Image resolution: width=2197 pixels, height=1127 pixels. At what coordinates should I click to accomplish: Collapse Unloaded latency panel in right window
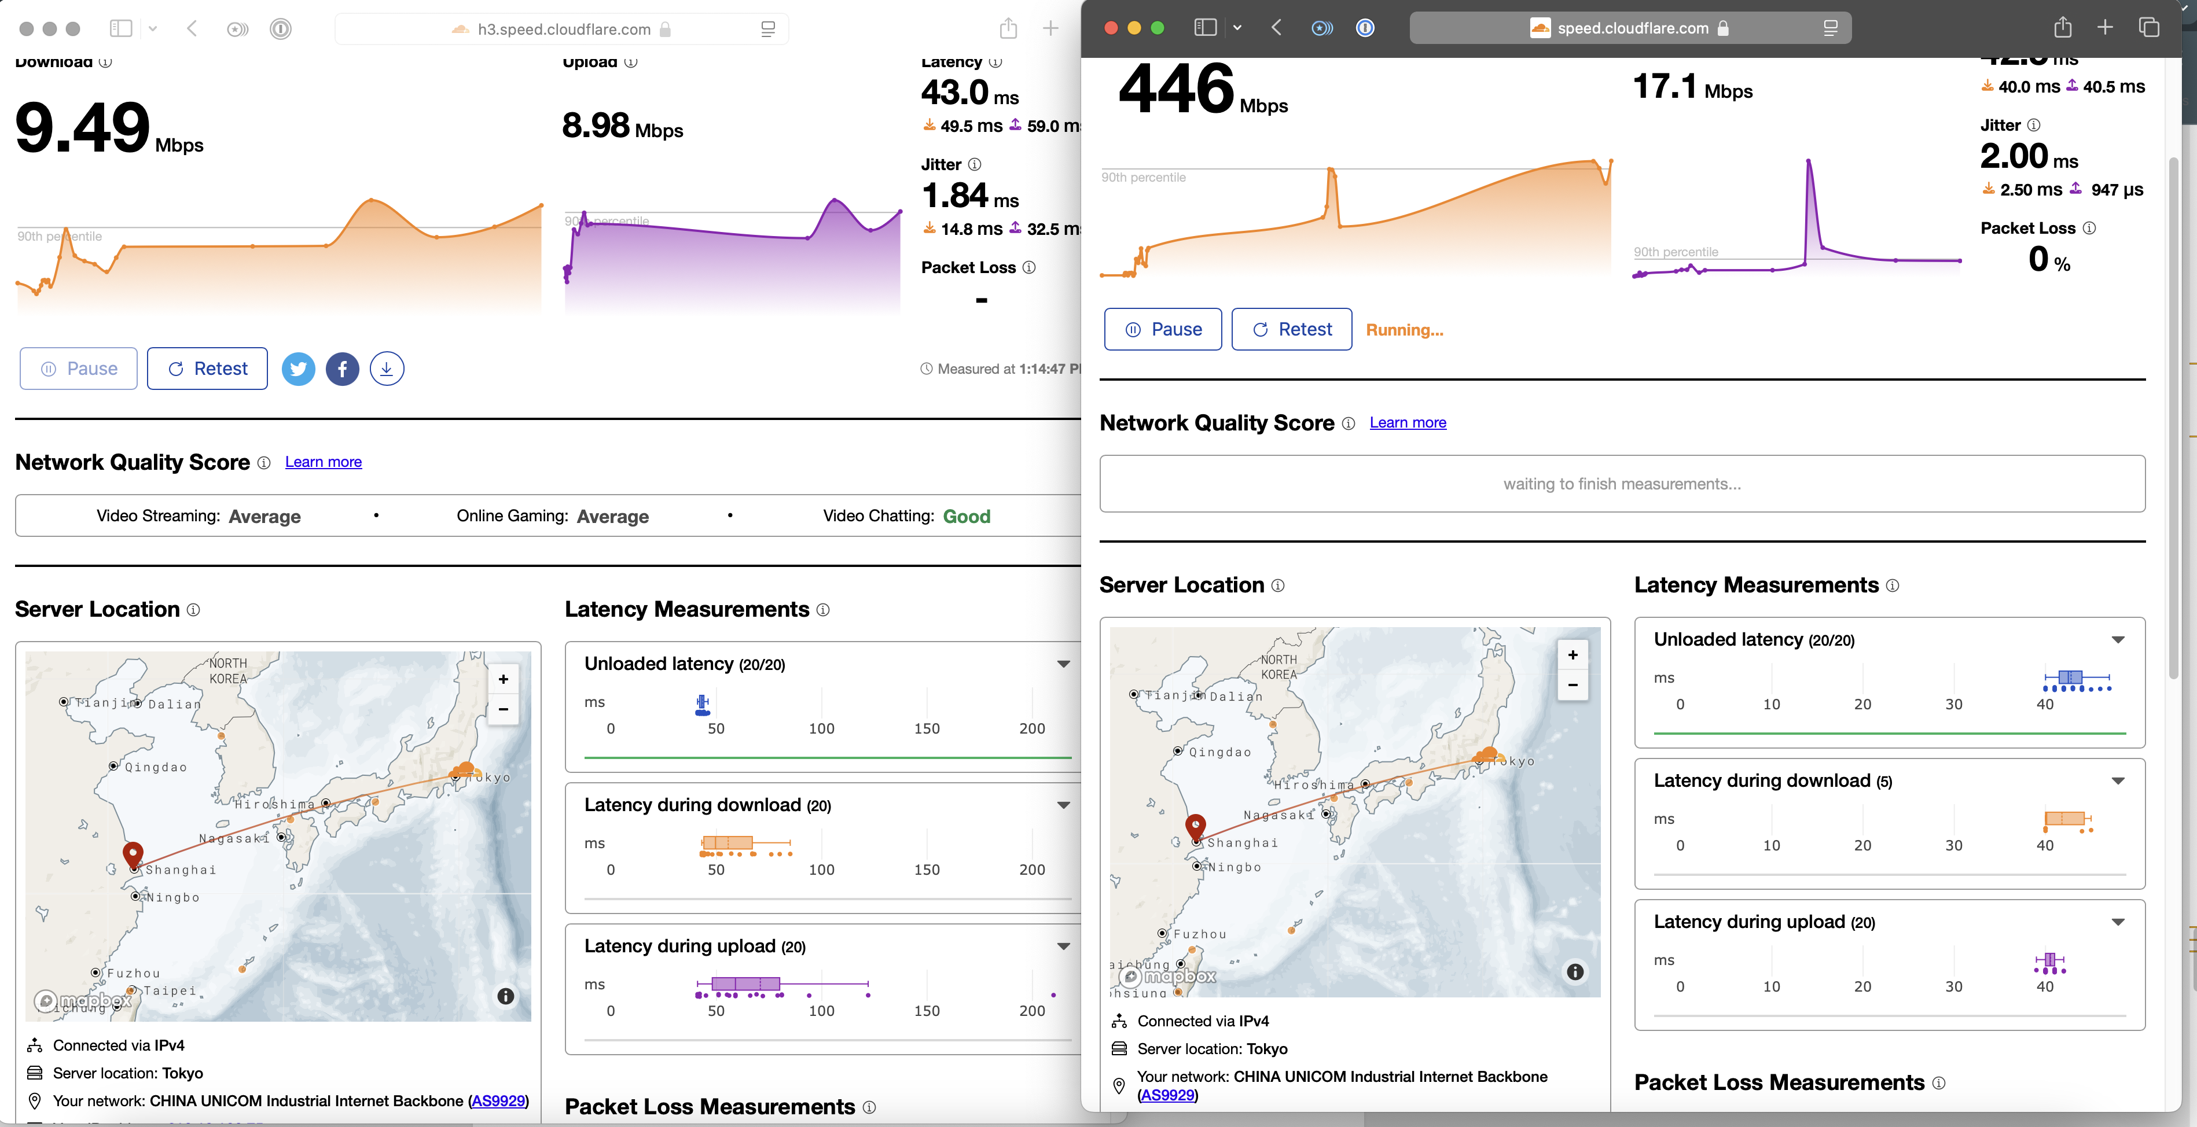[2118, 639]
